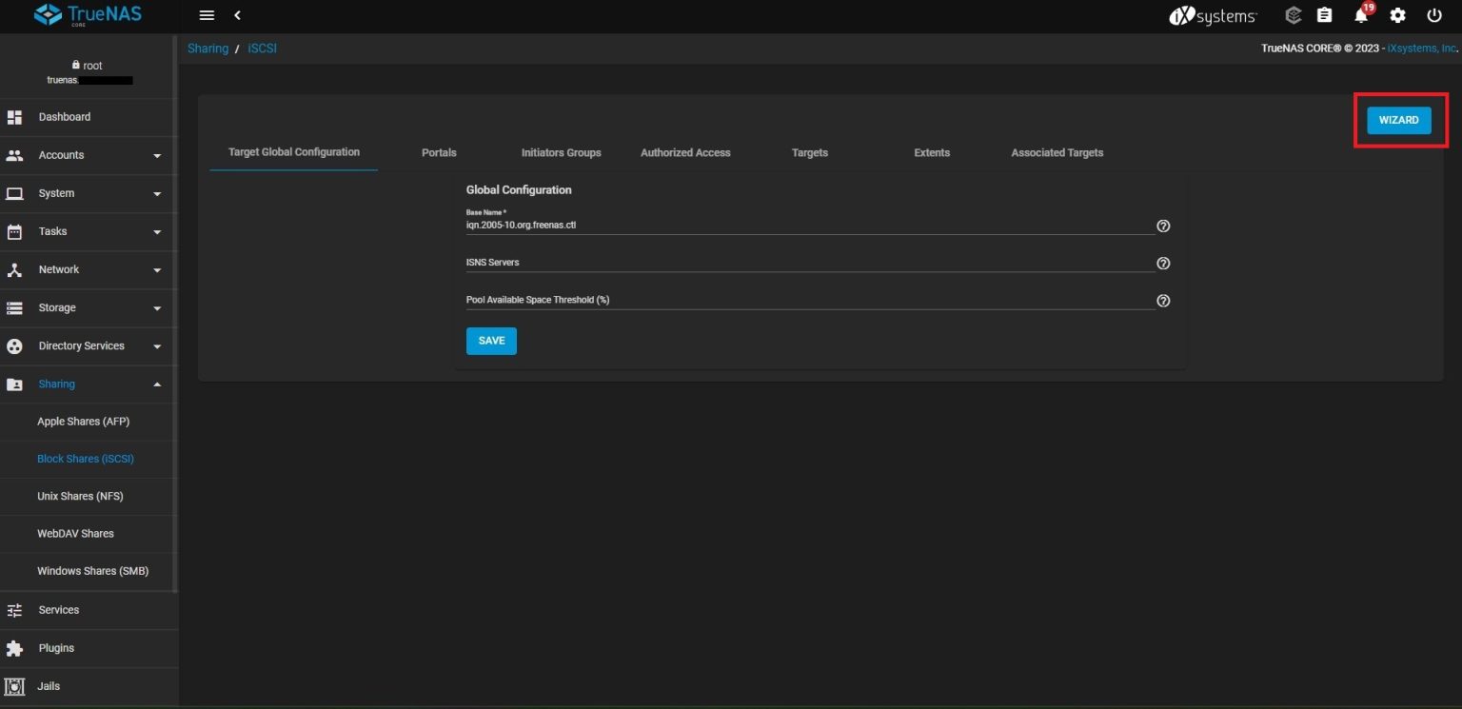This screenshot has width=1462, height=709.
Task: Click the TrueCommand status icon
Action: (1292, 15)
